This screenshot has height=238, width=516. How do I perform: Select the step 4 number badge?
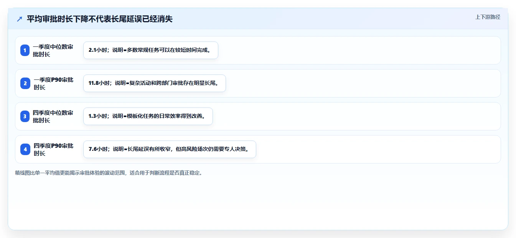pos(25,149)
